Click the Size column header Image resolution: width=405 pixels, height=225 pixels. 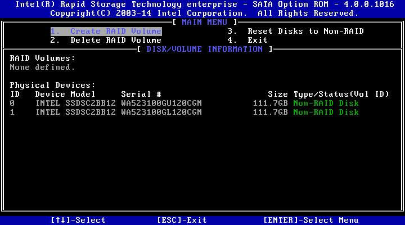(278, 94)
